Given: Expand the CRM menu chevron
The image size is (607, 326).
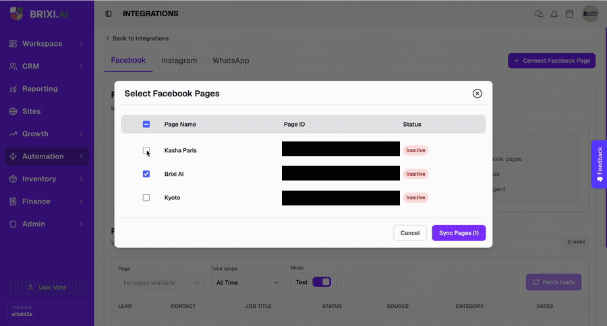Looking at the screenshot, I should 82,66.
